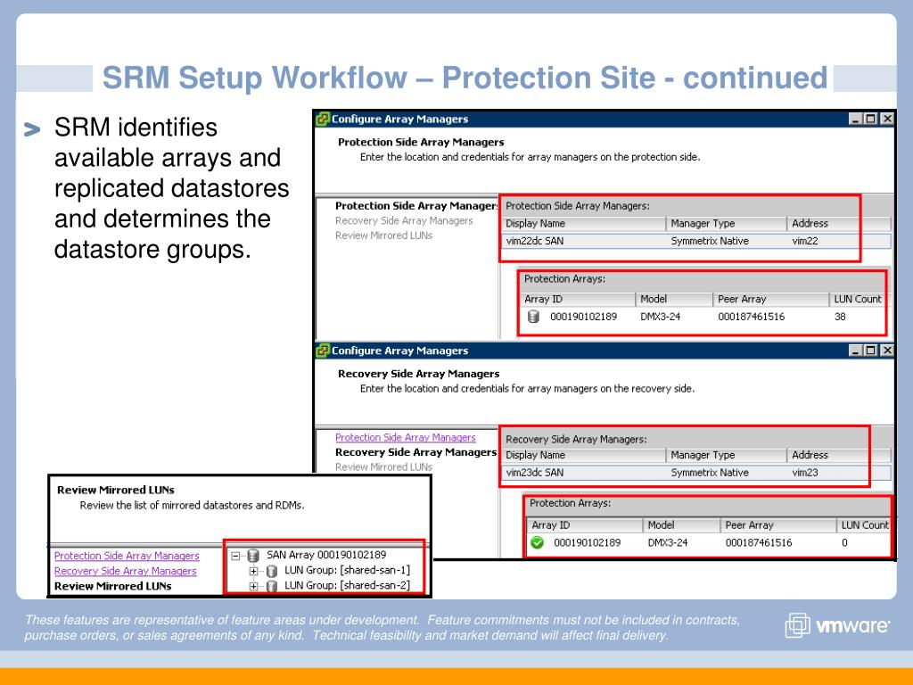Sort by Address column in recovery managers table

pyautogui.click(x=839, y=456)
